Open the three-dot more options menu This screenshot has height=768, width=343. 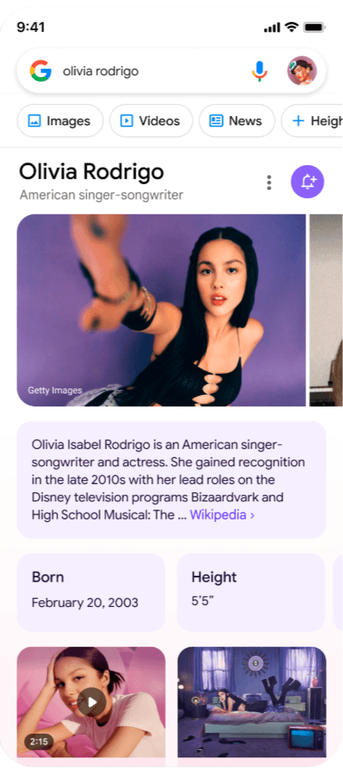269,182
